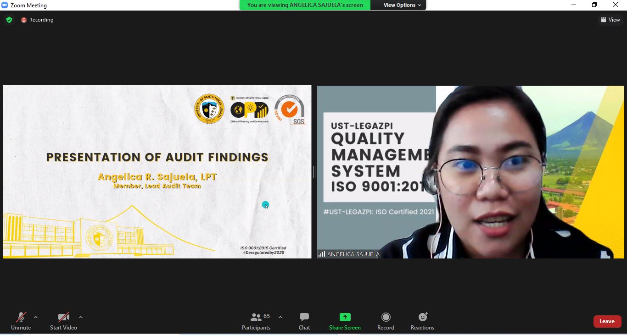Expand video options arrow beside Start Video
The height and width of the screenshot is (335, 627).
[81, 317]
